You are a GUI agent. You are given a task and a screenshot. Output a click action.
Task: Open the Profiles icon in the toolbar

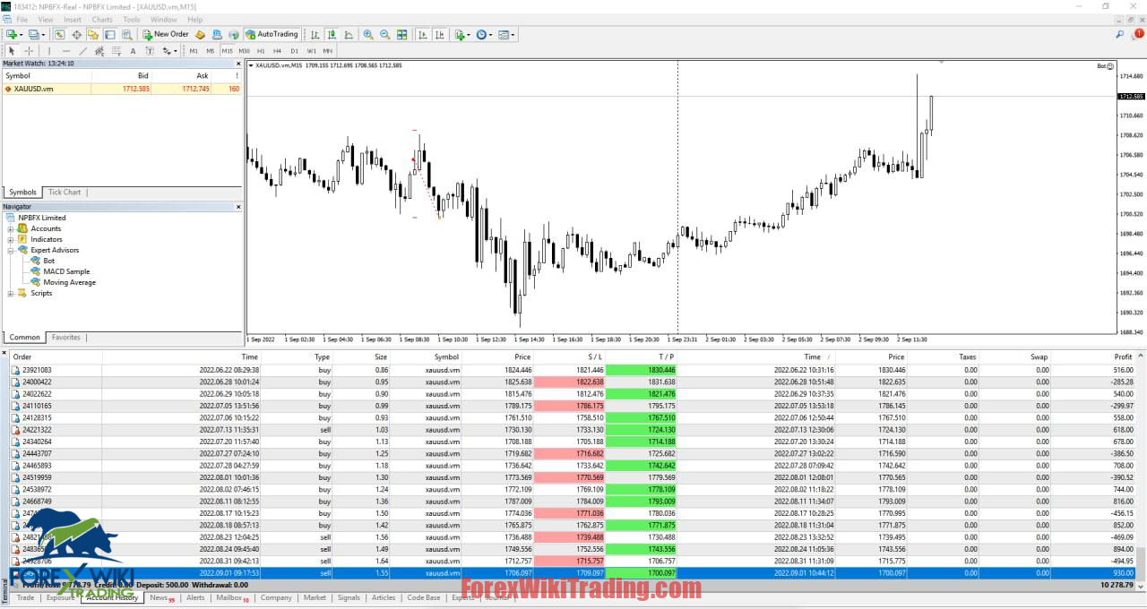pyautogui.click(x=34, y=35)
